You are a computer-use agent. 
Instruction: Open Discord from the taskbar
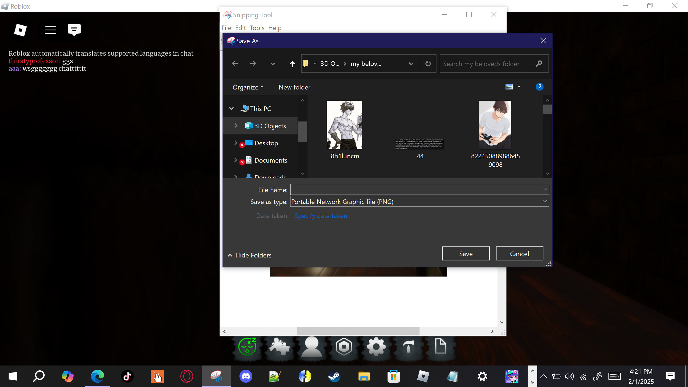tap(246, 376)
